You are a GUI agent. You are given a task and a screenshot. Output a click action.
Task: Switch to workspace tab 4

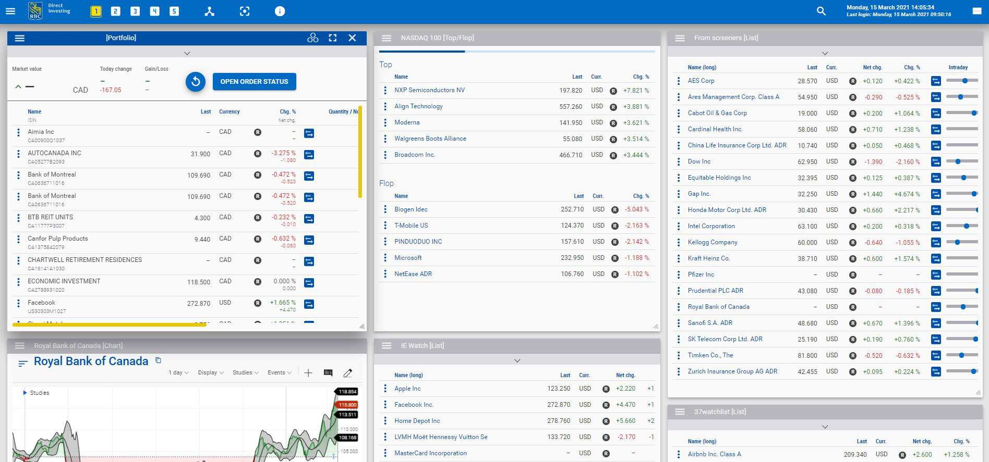(x=154, y=11)
